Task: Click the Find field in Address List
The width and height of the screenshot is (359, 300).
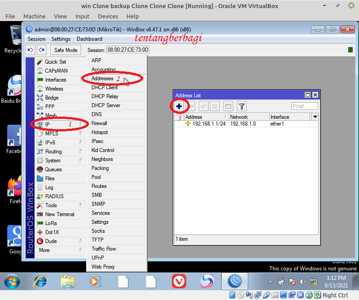Action: click(x=305, y=106)
